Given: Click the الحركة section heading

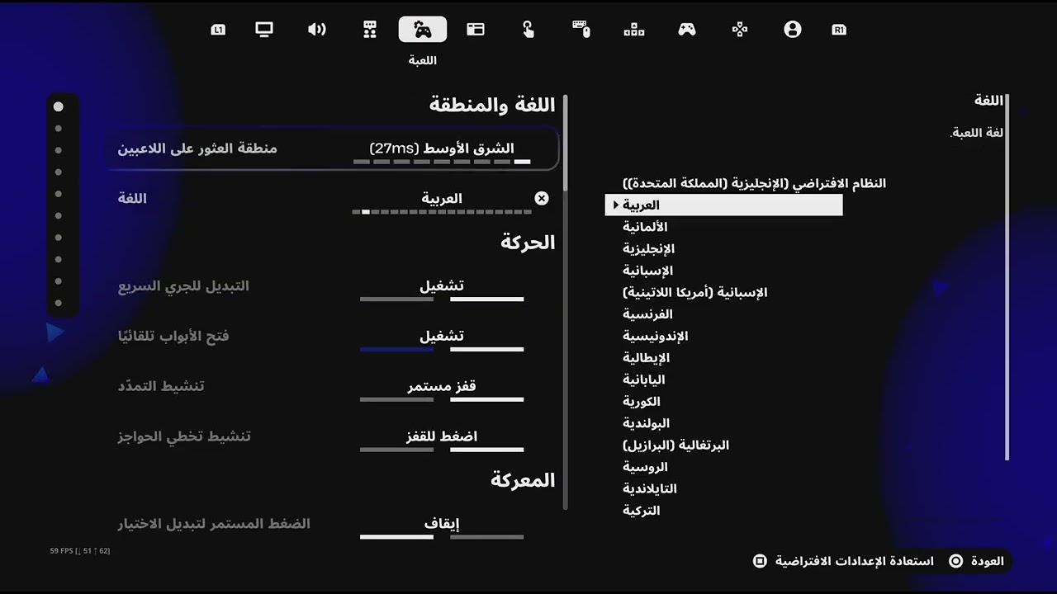Looking at the screenshot, I should pyautogui.click(x=528, y=243).
